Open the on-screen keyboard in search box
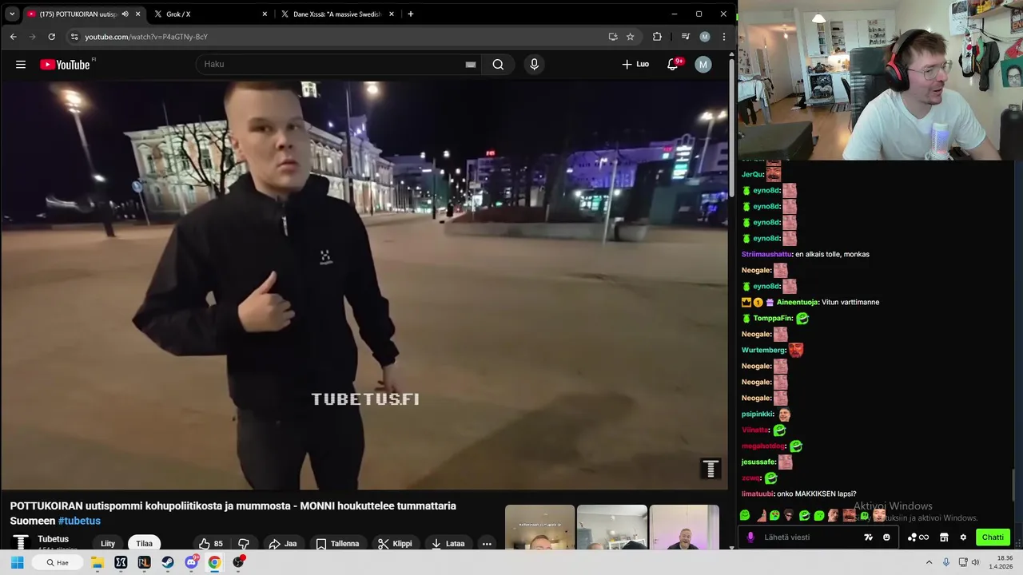1023x575 pixels. pyautogui.click(x=471, y=65)
